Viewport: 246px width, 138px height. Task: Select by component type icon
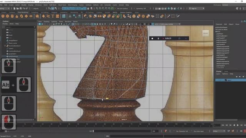pyautogui.click(x=56, y=8)
